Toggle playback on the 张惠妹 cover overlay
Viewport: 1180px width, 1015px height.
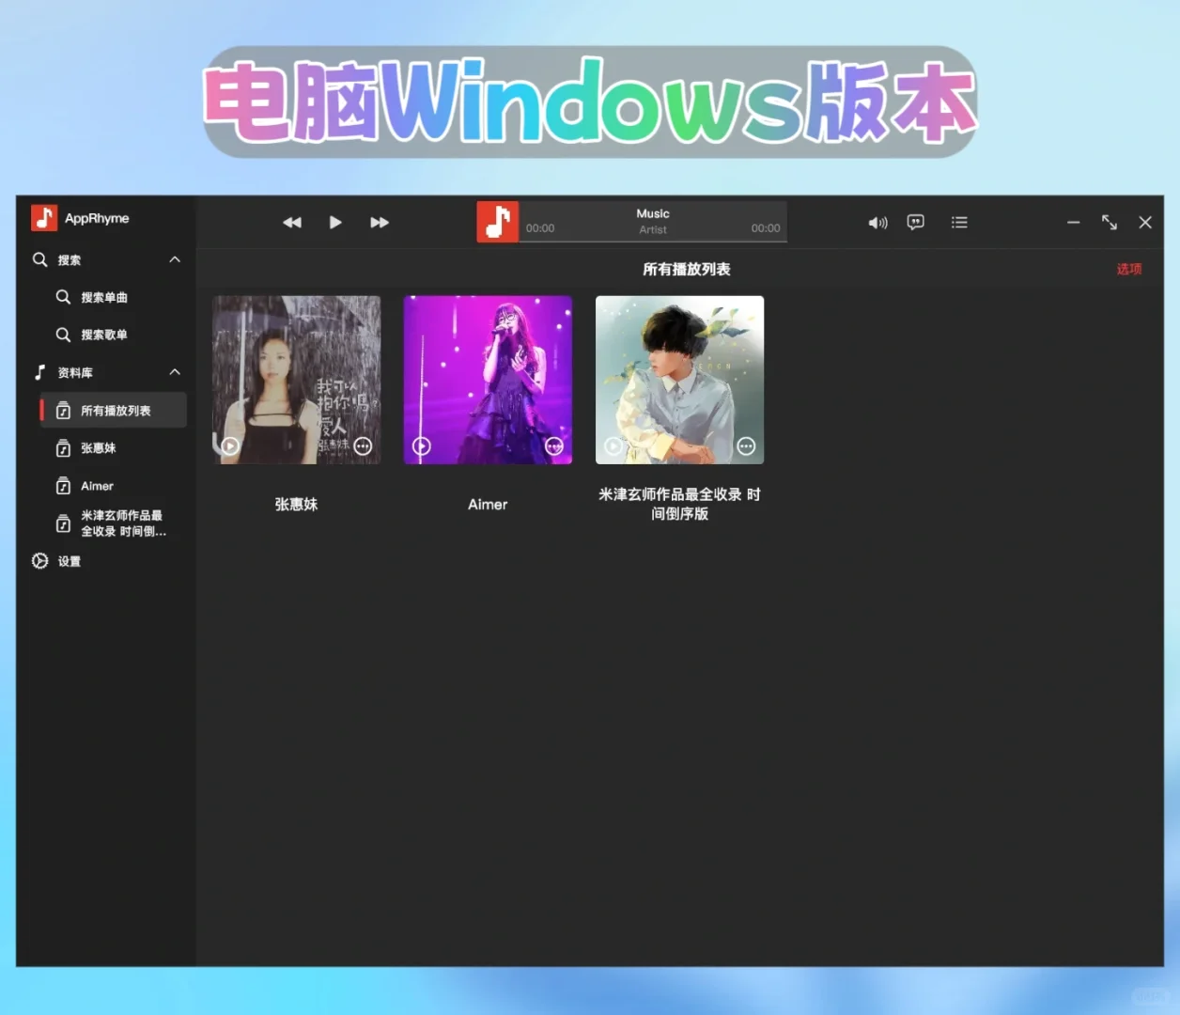coord(229,446)
